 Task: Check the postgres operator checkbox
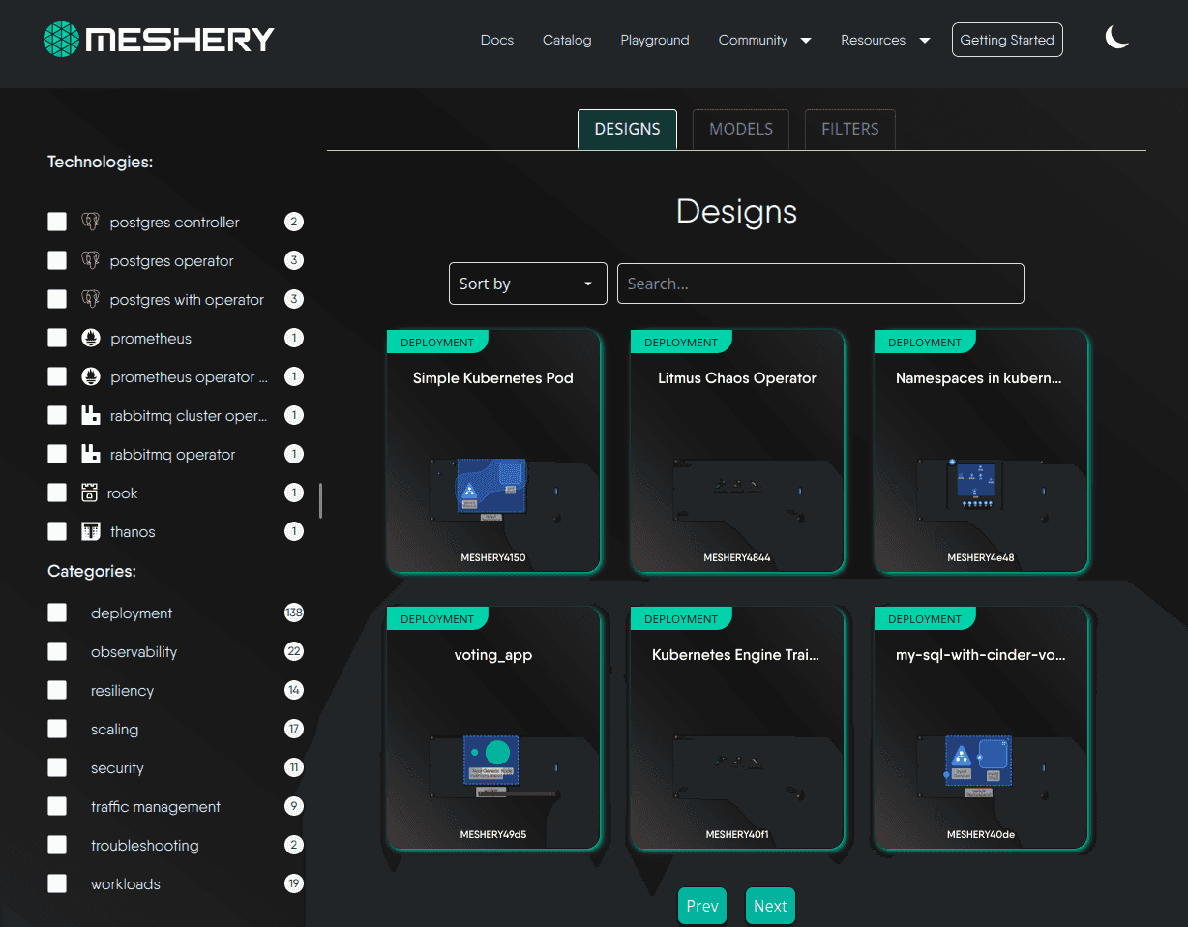pos(57,260)
